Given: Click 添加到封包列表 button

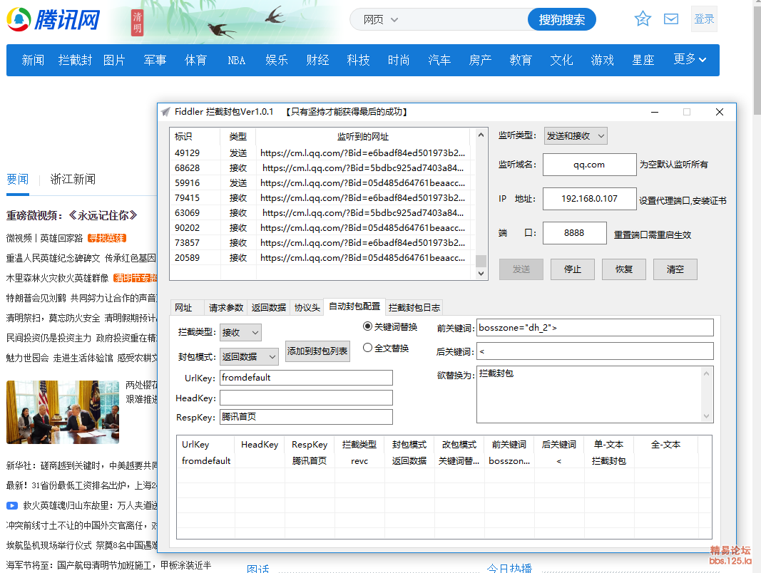Looking at the screenshot, I should point(317,351).
